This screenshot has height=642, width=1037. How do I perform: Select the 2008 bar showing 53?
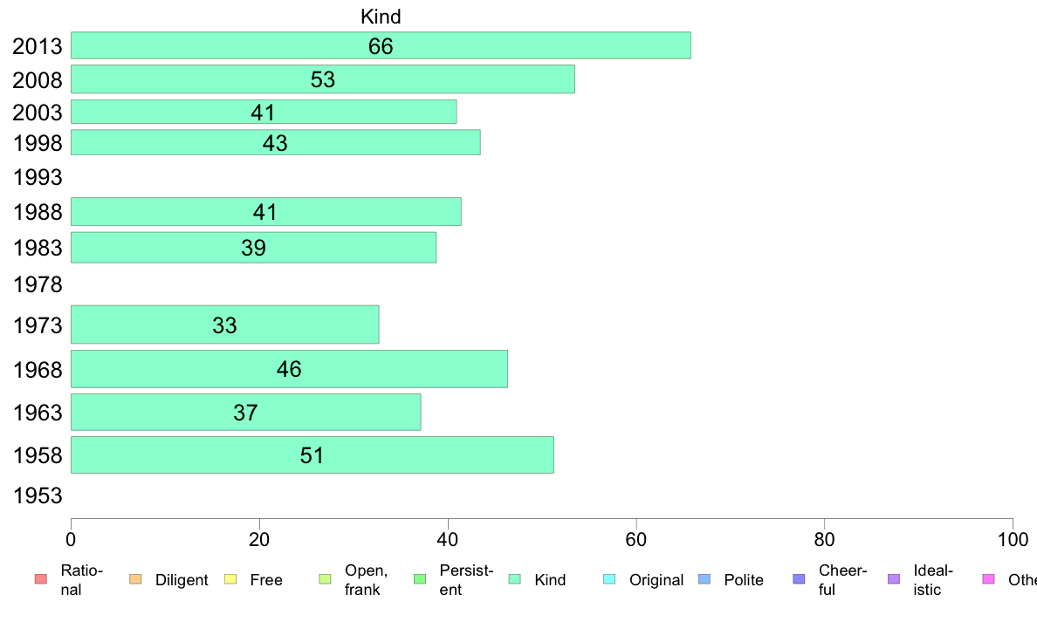pos(323,79)
